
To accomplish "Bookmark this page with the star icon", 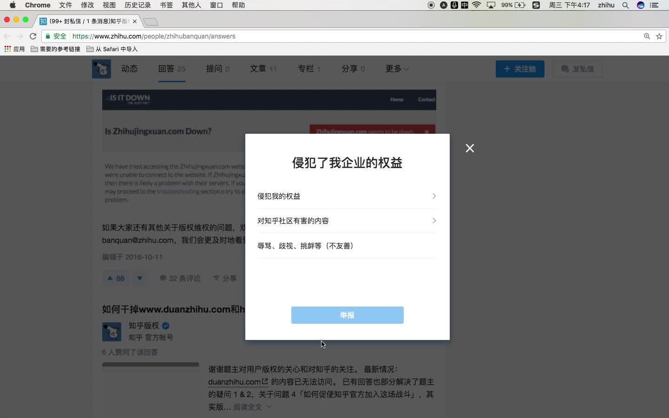I will coord(659,36).
